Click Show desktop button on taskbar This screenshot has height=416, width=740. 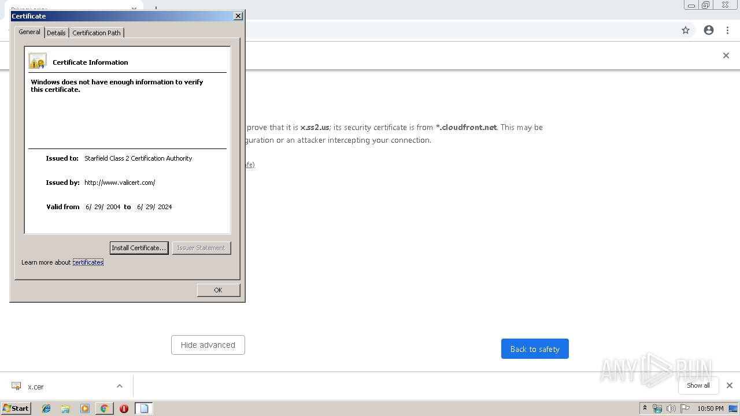point(734,408)
